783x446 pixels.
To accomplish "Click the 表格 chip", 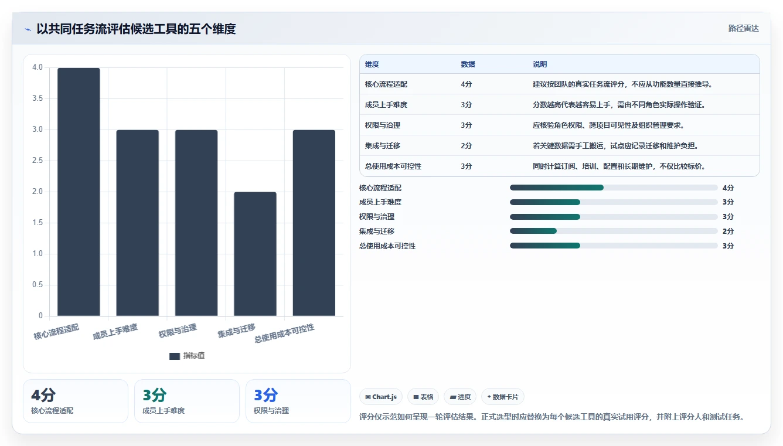I will [x=423, y=397].
